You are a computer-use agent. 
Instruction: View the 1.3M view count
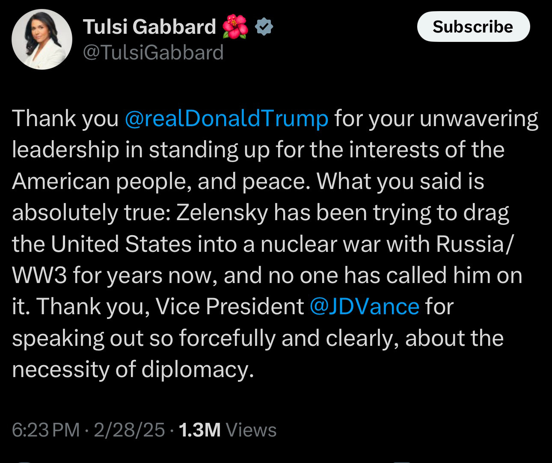click(199, 430)
